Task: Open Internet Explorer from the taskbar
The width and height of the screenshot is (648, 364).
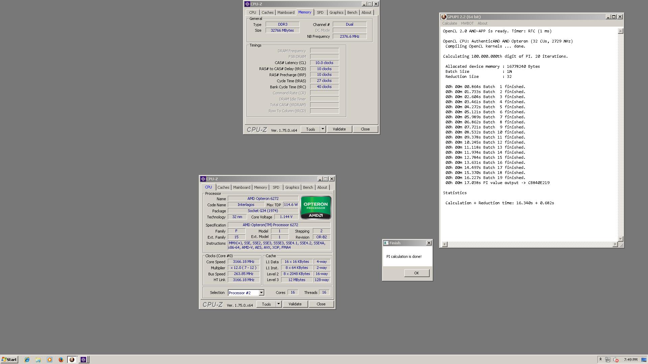Action: [27, 360]
